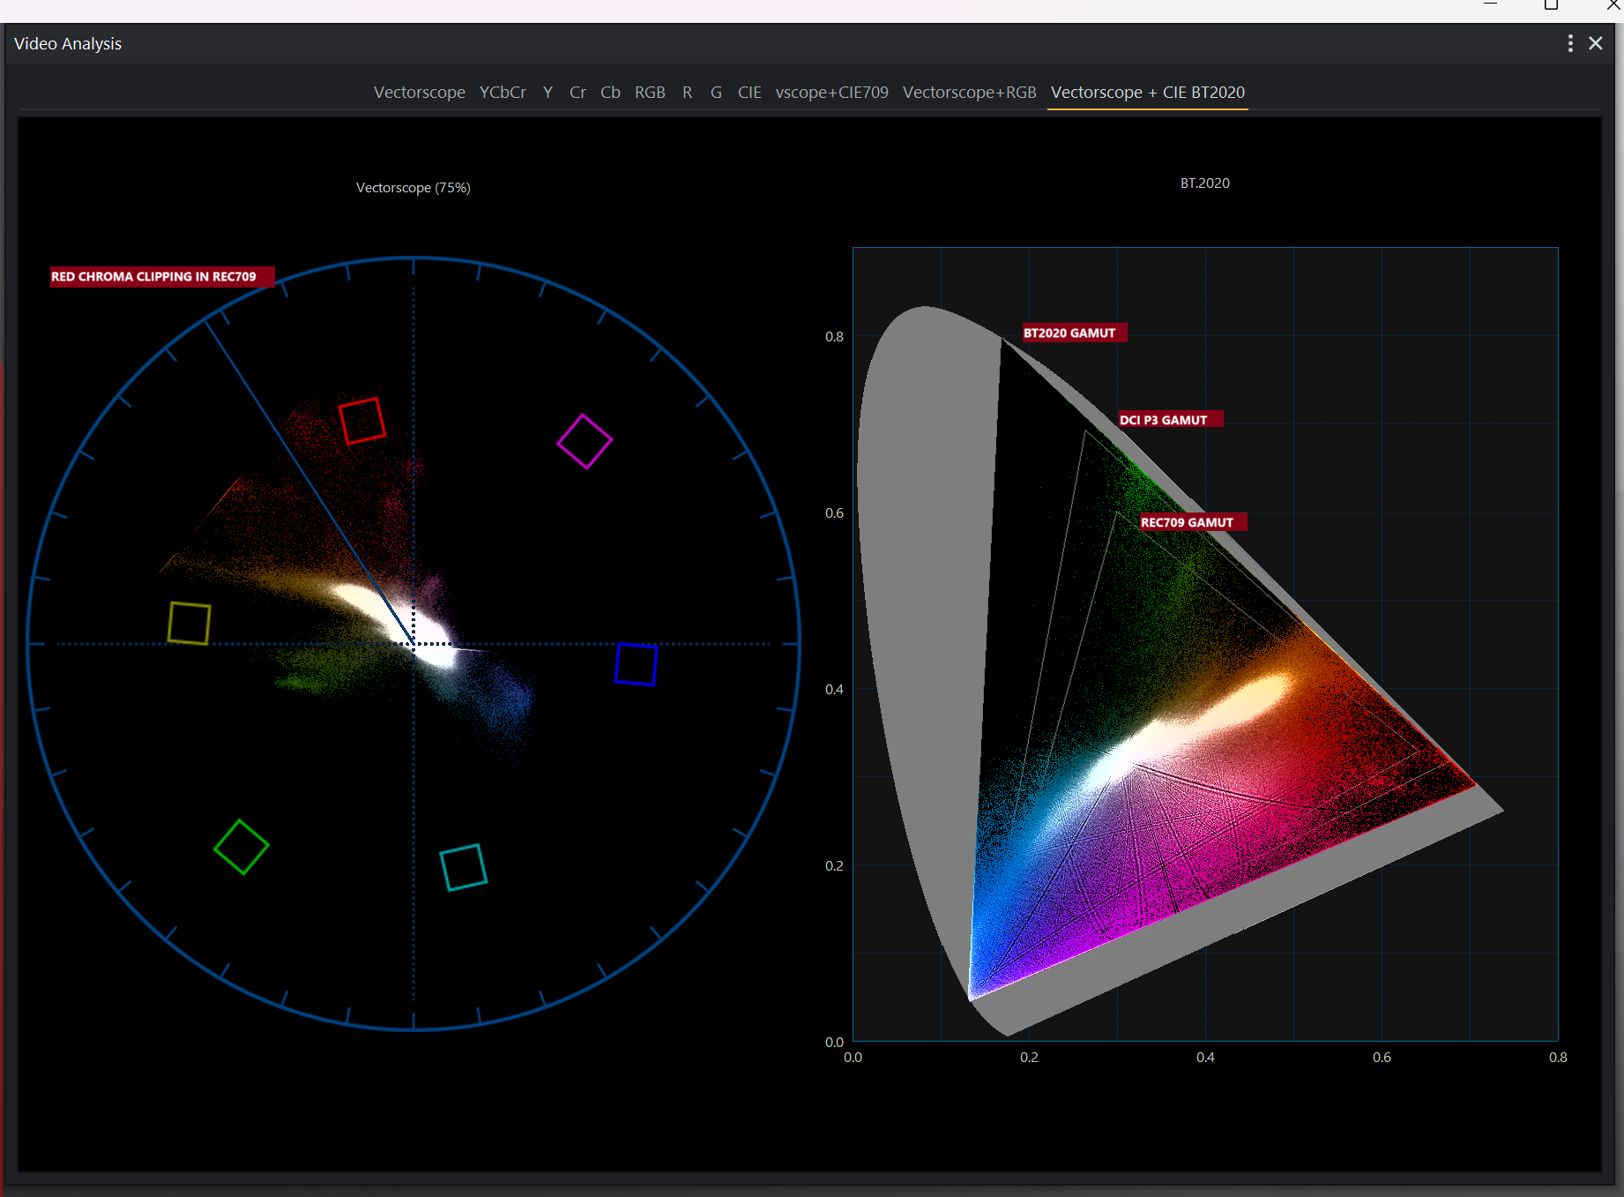Click the red target box on vectorscope
The width and height of the screenshot is (1624, 1197).
pyautogui.click(x=361, y=421)
